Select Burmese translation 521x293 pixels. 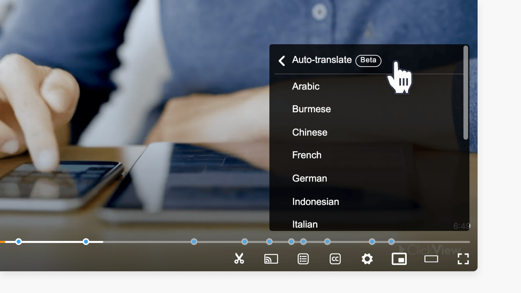[x=369, y=109]
